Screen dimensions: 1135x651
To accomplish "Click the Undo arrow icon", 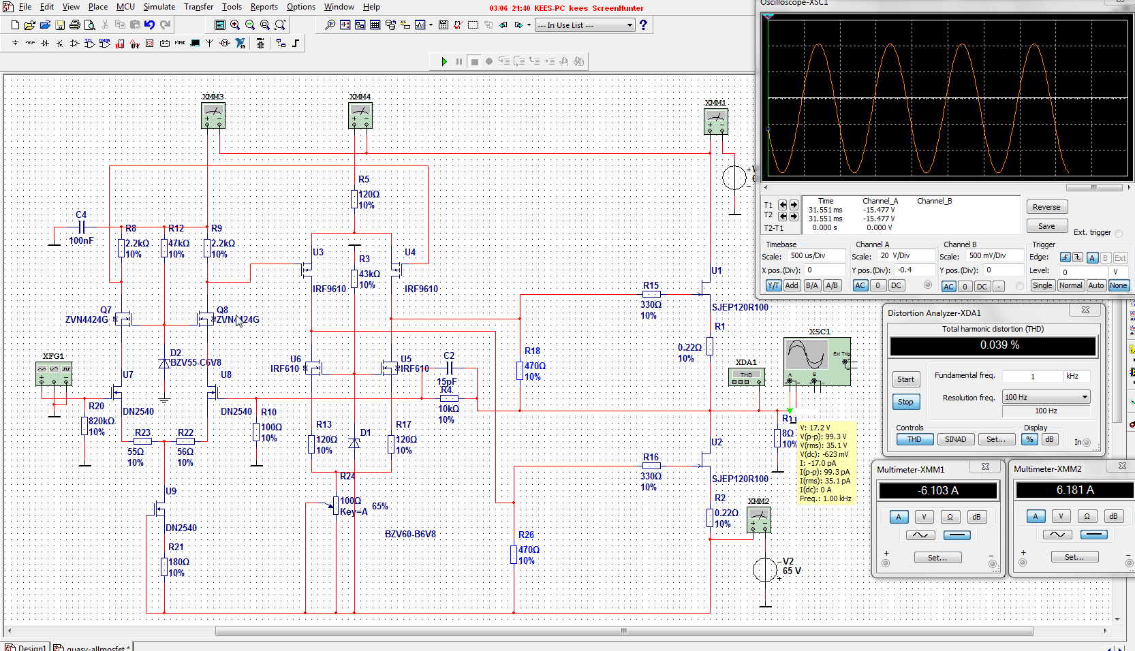I will (149, 25).
